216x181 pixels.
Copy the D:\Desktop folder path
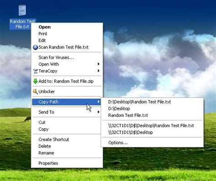152,109
